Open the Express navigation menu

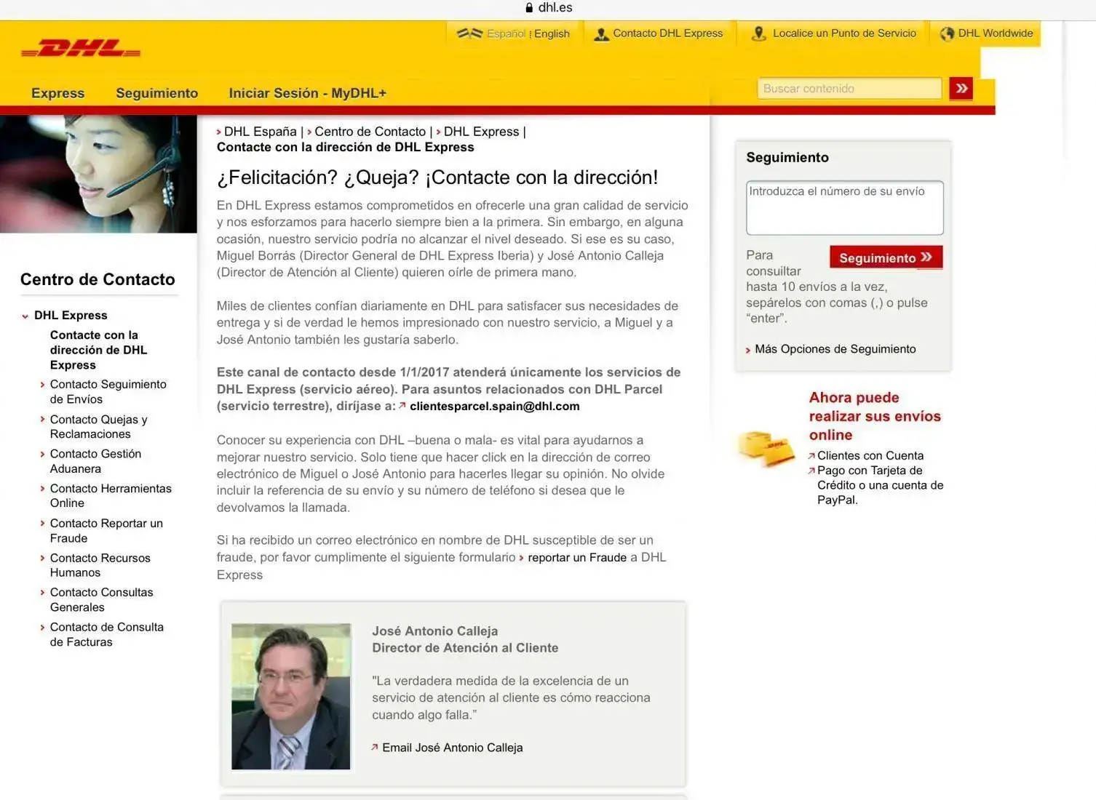tap(57, 93)
